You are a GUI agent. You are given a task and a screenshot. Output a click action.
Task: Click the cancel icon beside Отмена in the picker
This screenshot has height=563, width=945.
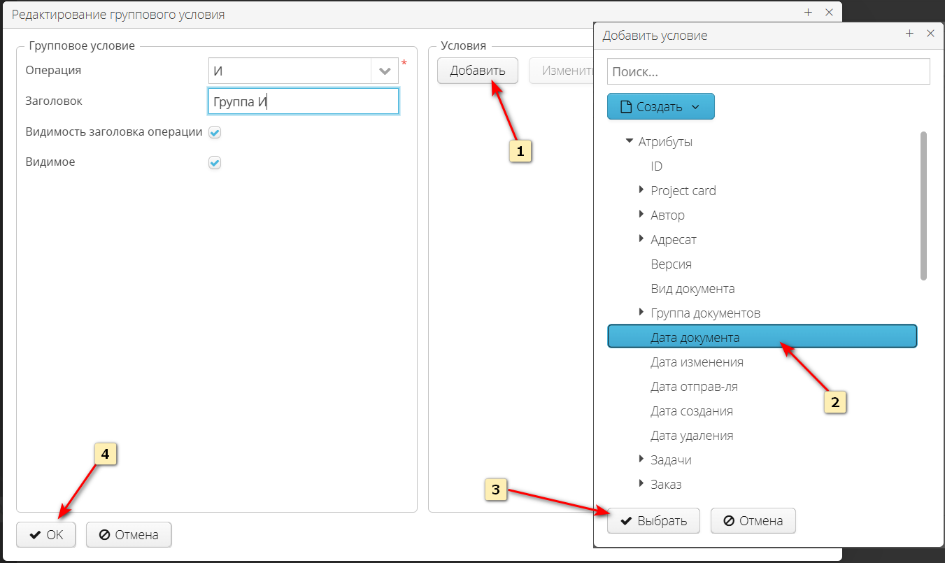(727, 520)
